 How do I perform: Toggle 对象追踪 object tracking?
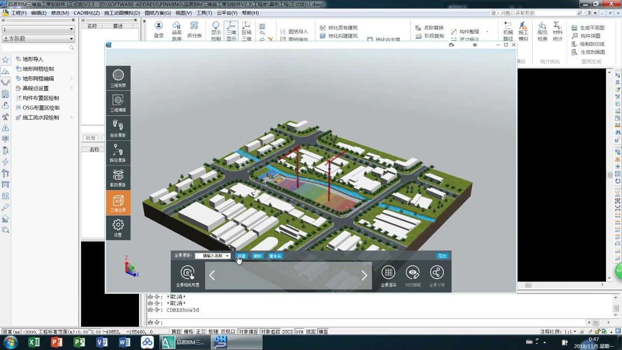tap(271, 332)
